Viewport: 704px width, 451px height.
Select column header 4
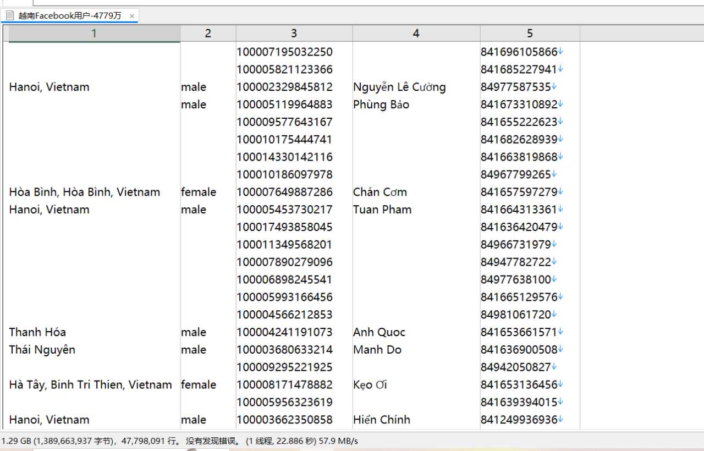pos(416,34)
